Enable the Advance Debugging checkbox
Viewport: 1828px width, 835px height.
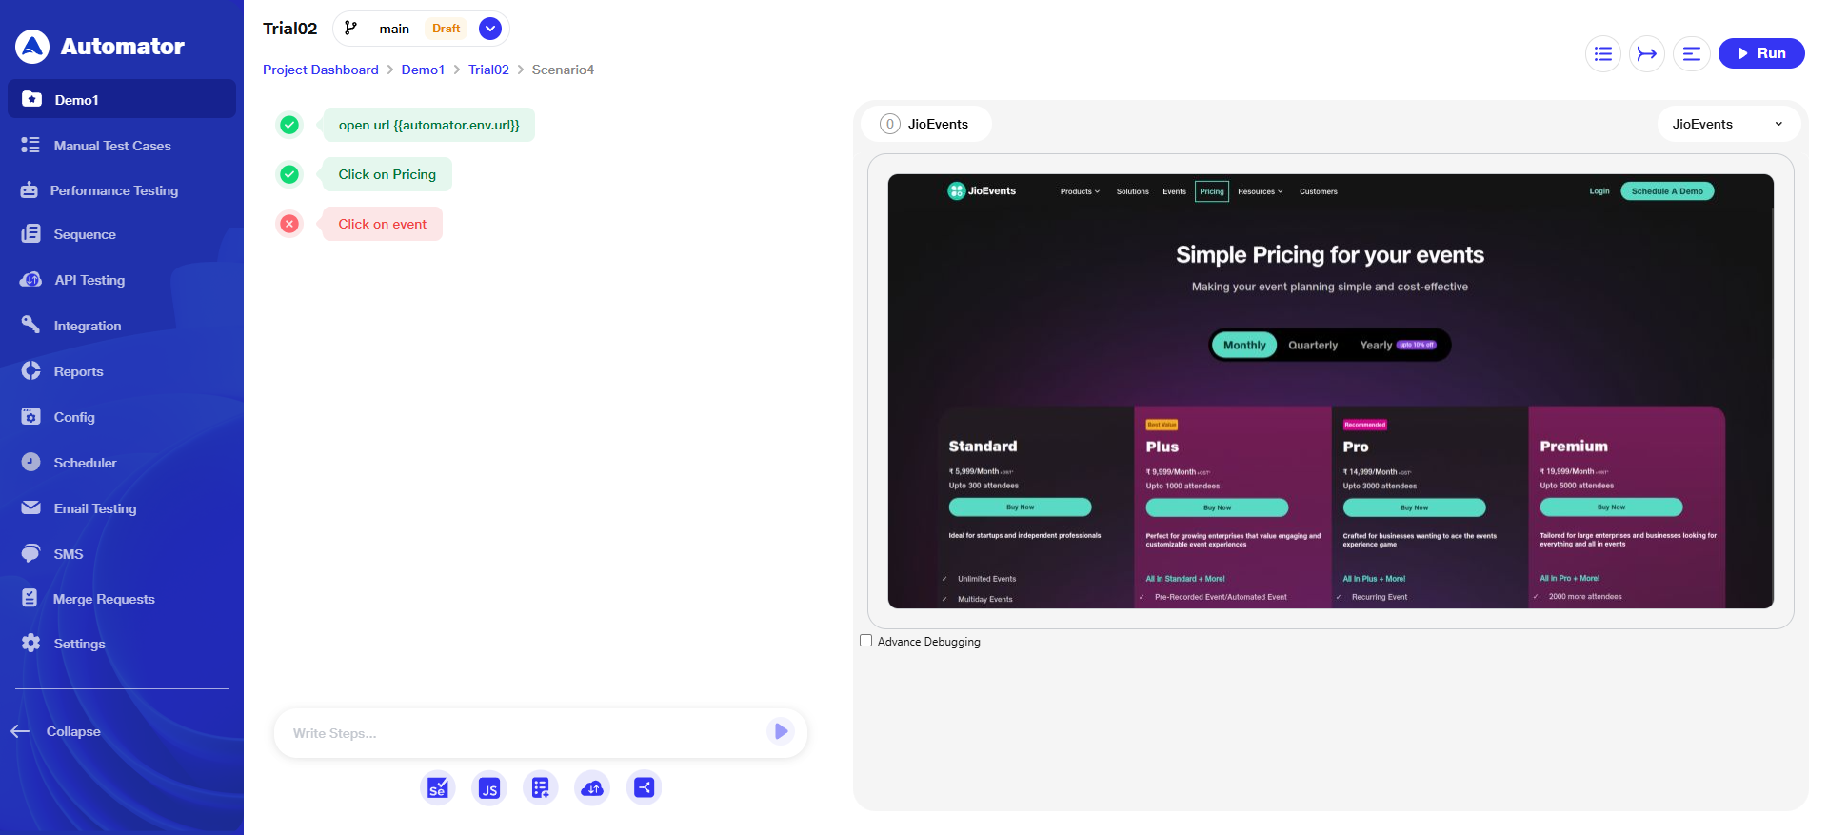[x=866, y=641]
